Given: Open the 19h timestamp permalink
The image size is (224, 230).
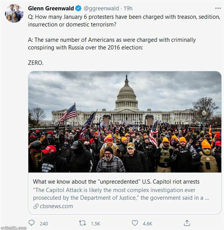Looking at the screenshot, I should tap(128, 8).
